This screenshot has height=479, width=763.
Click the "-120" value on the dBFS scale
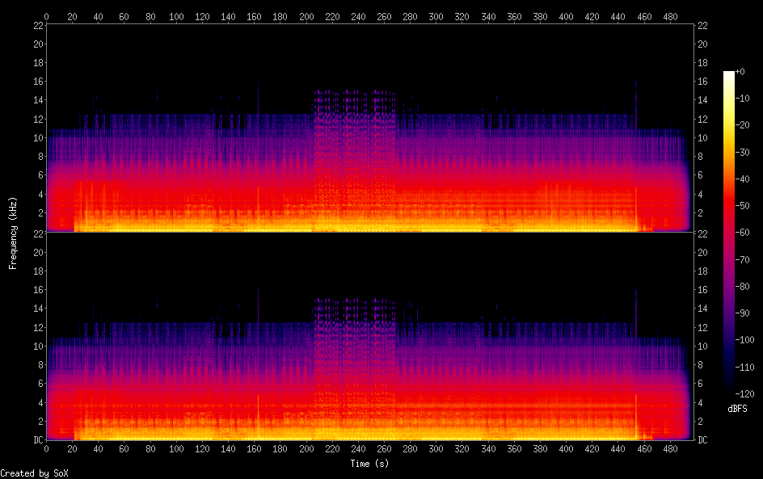pos(744,394)
